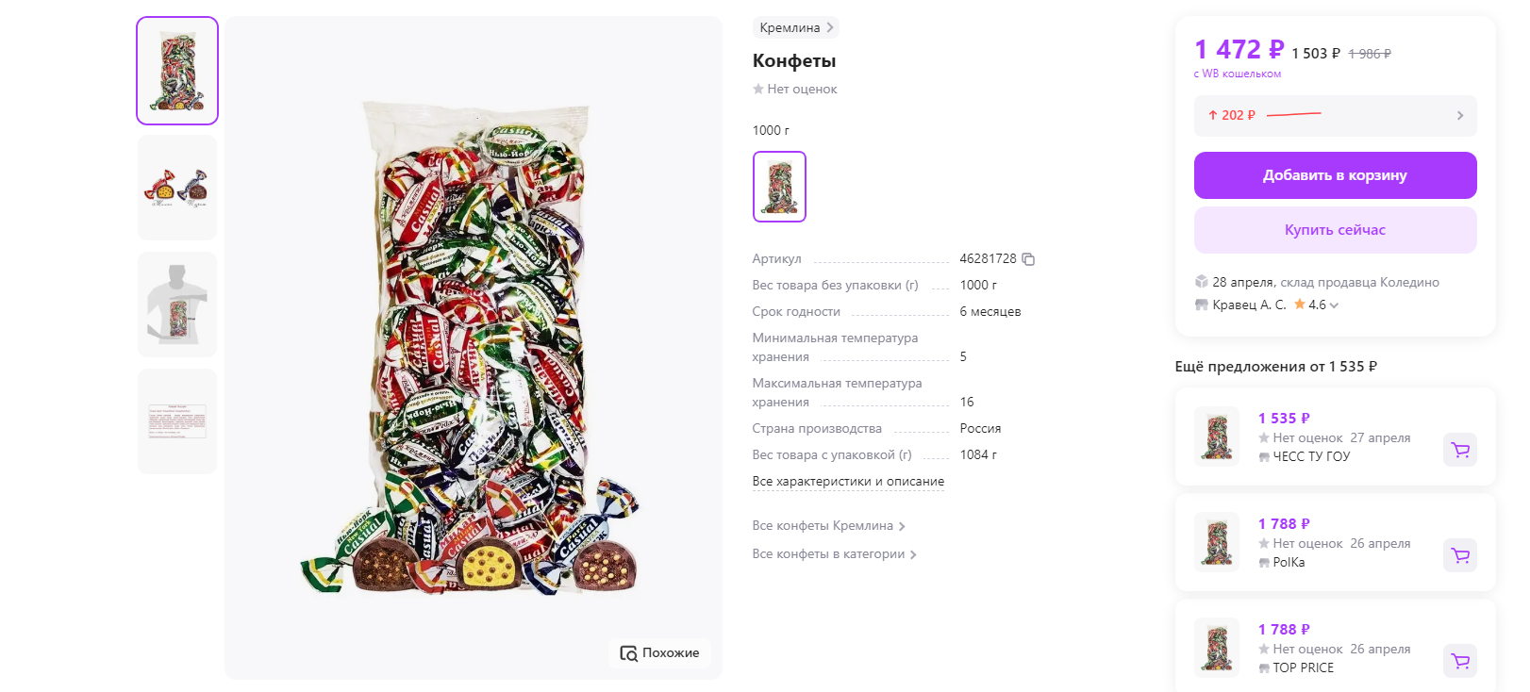The width and height of the screenshot is (1530, 692).
Task: Expand the seller rating dropdown chevron
Action: tap(1334, 305)
